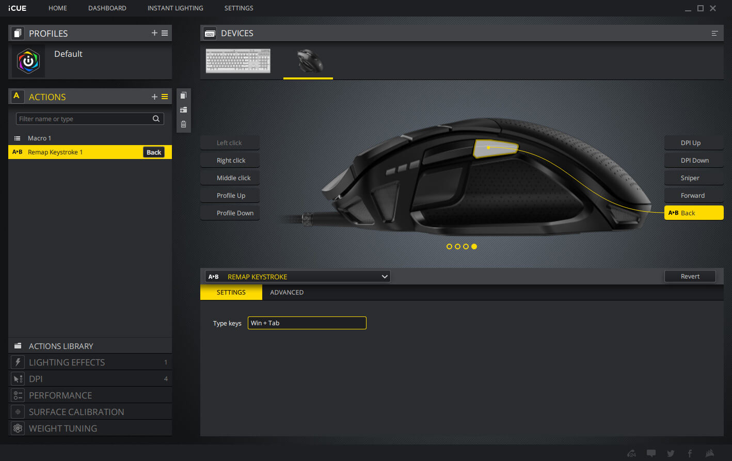This screenshot has width=732, height=461.
Task: Select the Profile Up button
Action: tap(230, 196)
